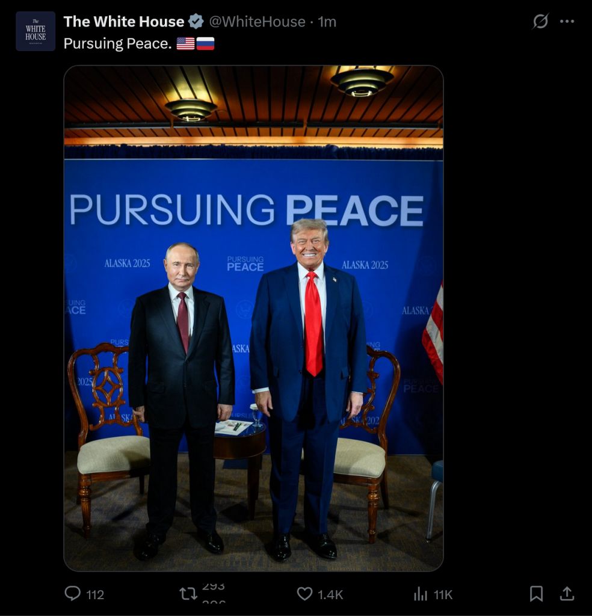
Task: Click the repost count number
Action: [x=214, y=594]
